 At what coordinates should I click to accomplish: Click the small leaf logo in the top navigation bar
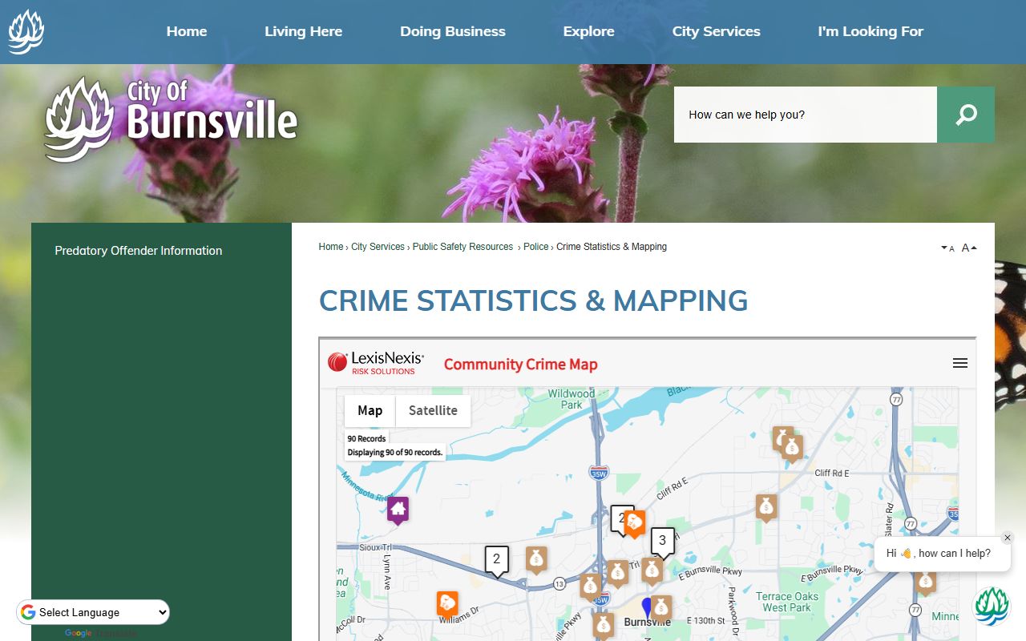pyautogui.click(x=26, y=32)
